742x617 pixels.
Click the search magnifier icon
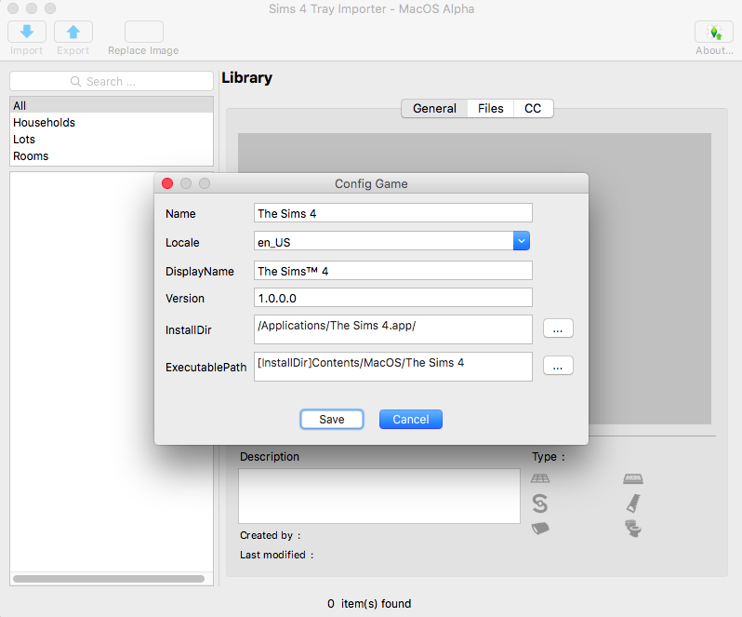(x=75, y=82)
